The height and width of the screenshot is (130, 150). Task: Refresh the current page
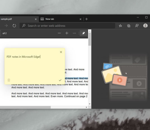point(14,26)
